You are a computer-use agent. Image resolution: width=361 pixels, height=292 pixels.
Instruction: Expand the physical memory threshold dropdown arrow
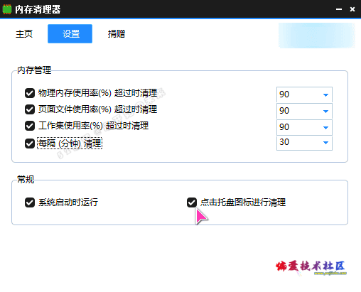tap(325, 95)
